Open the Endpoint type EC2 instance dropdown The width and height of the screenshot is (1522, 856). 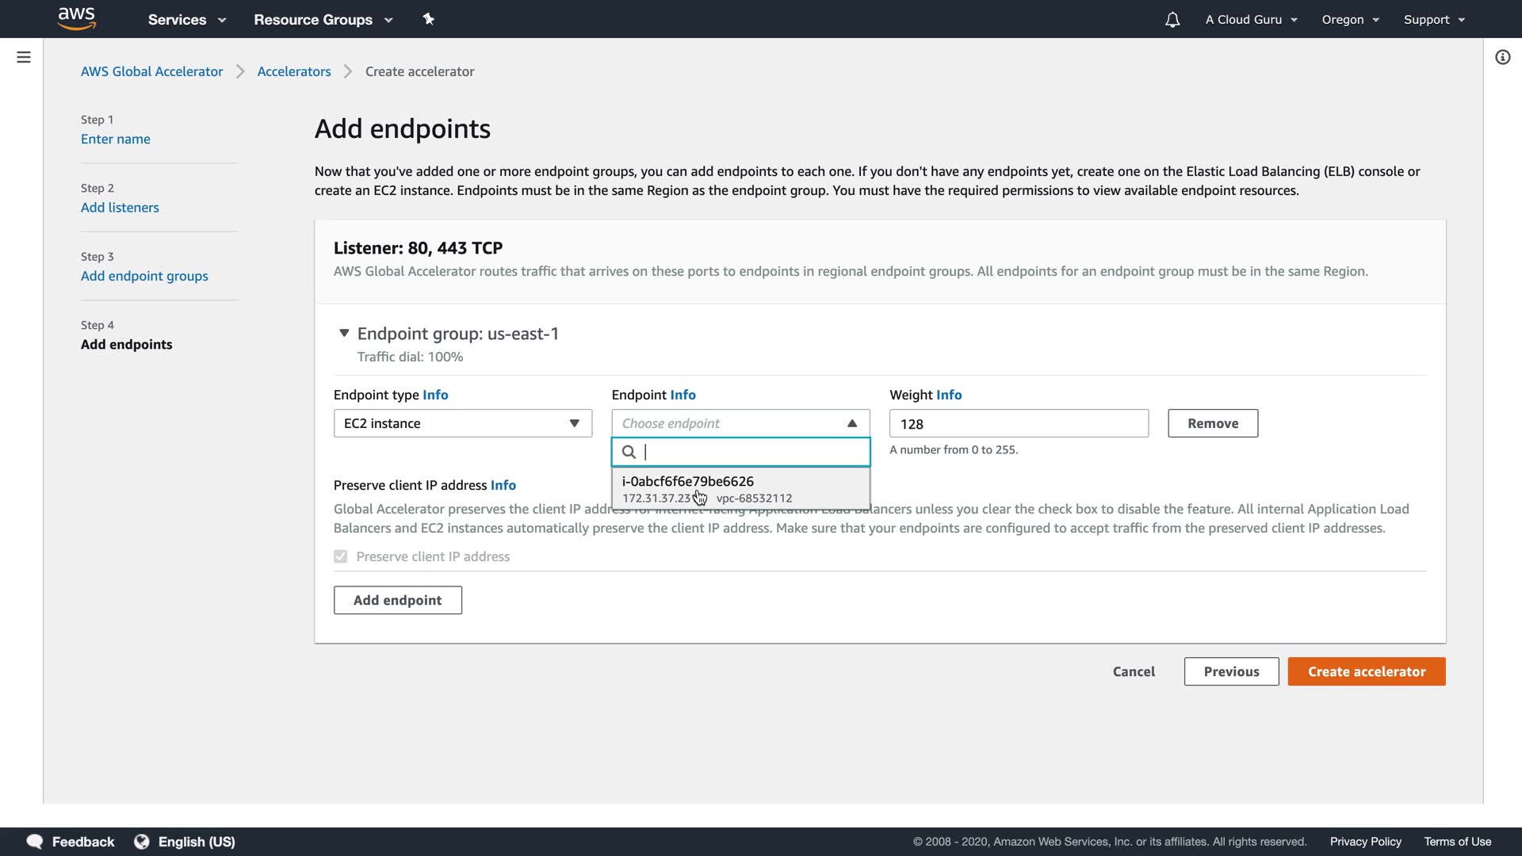(x=462, y=423)
